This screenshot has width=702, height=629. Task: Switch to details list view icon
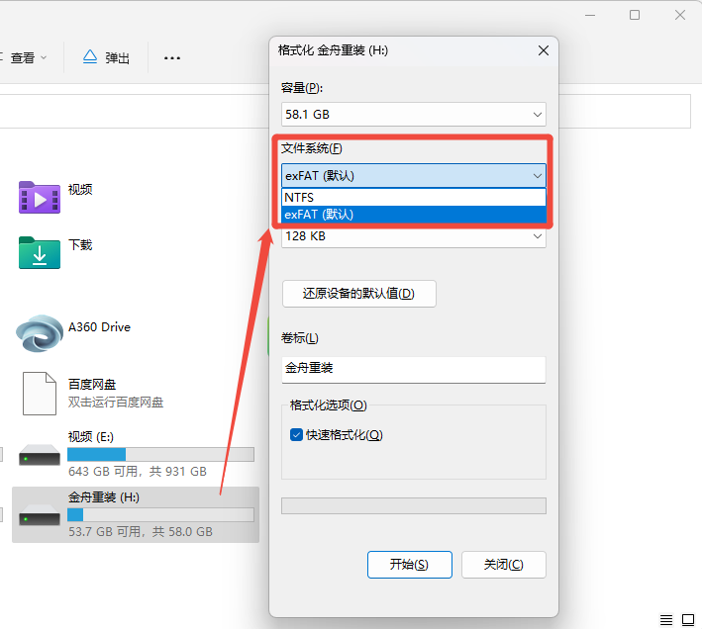pos(666,619)
